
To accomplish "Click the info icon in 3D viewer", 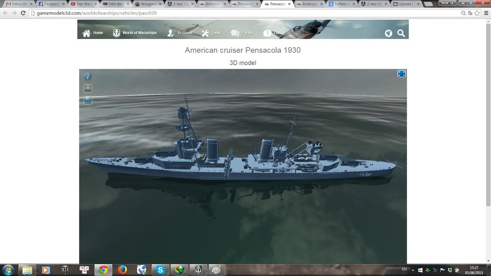I will (88, 77).
